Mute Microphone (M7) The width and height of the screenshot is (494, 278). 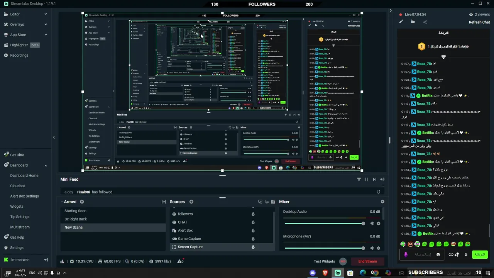(372, 248)
